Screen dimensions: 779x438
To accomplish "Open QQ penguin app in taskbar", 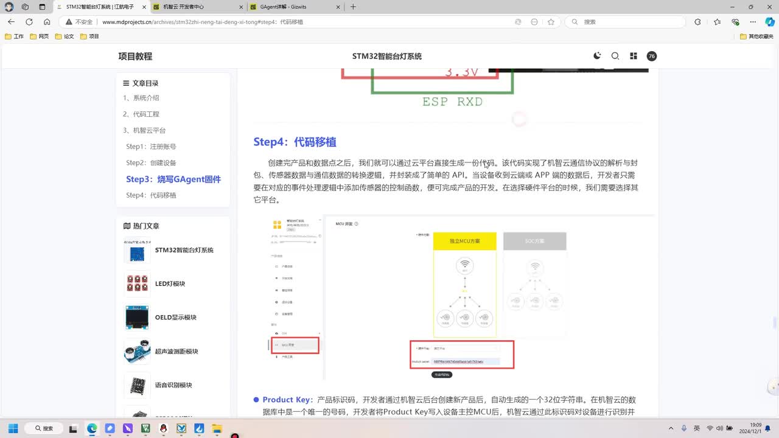I will 164,428.
